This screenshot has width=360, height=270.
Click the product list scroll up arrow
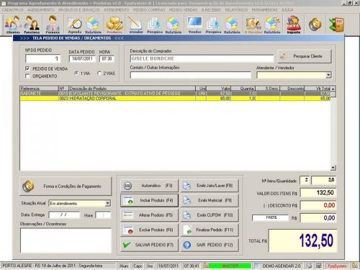pyautogui.click(x=333, y=89)
